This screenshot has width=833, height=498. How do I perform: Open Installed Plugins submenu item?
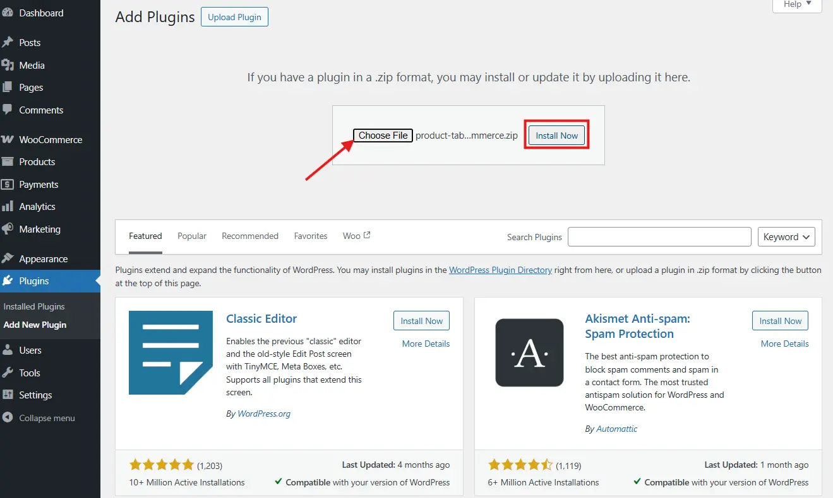(x=34, y=306)
